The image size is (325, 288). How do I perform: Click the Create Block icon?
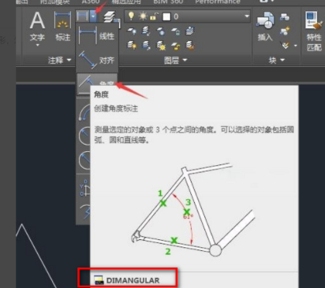coord(285,17)
